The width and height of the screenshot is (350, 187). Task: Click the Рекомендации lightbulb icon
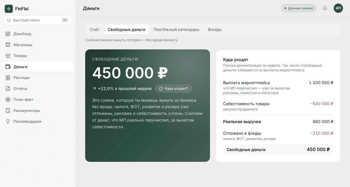(x=8, y=122)
